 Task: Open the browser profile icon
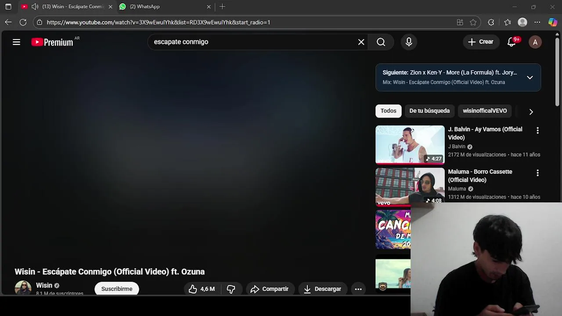pyautogui.click(x=522, y=22)
